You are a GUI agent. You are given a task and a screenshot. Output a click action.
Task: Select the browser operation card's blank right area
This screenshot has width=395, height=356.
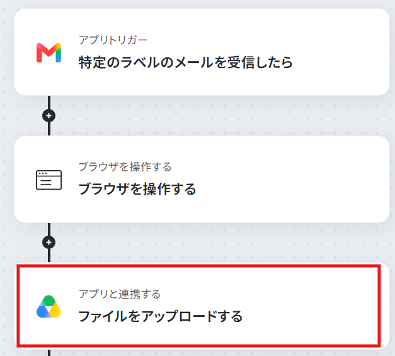coord(292,180)
